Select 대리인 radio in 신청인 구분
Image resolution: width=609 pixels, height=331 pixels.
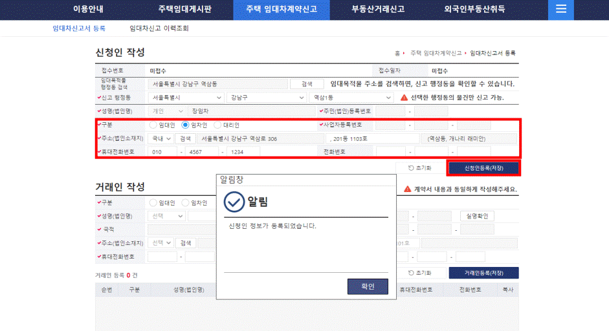point(217,125)
